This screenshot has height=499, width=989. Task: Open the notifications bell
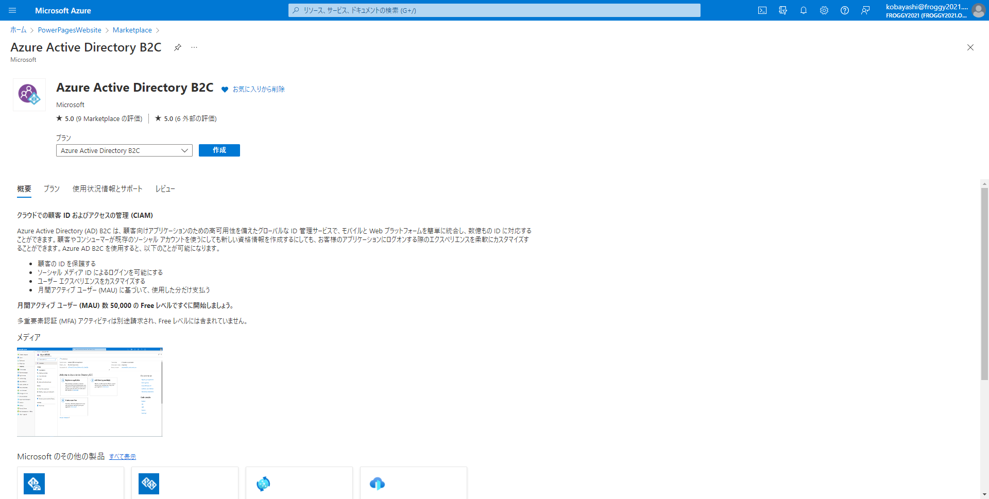point(804,10)
